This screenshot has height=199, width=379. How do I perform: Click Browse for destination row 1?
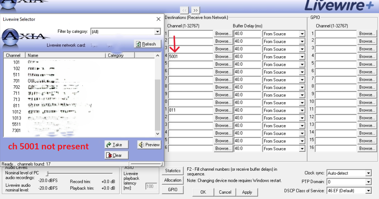pyautogui.click(x=223, y=34)
